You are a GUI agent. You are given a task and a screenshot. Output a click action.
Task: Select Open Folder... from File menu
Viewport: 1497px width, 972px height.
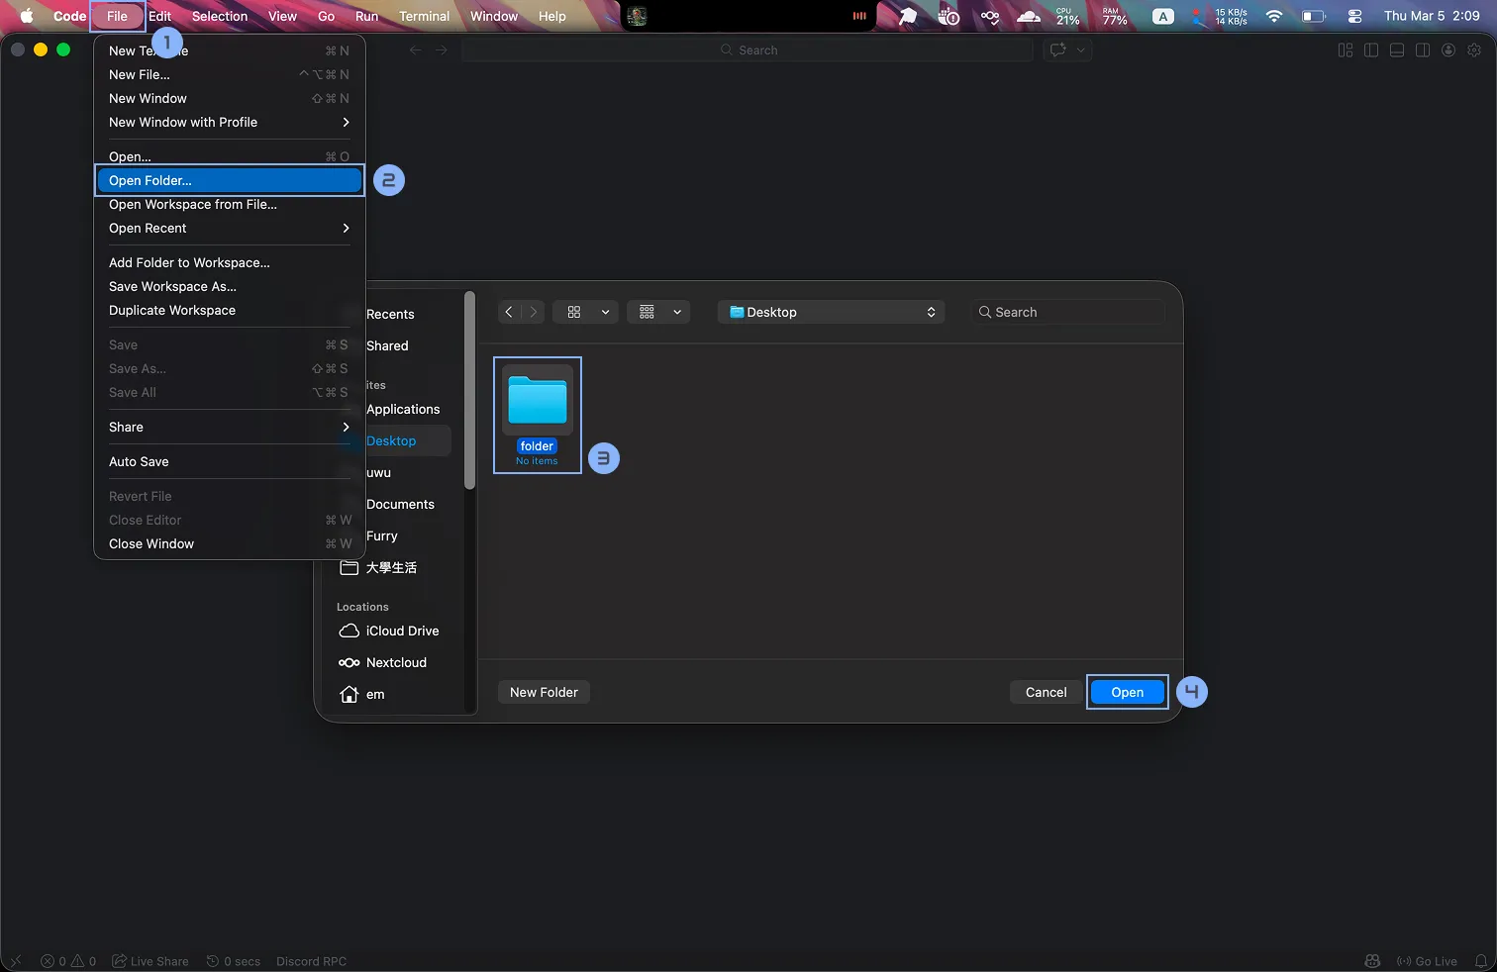(x=229, y=180)
